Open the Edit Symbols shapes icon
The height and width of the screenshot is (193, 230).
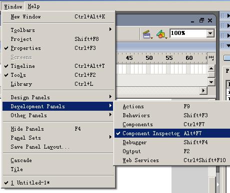(x=161, y=34)
